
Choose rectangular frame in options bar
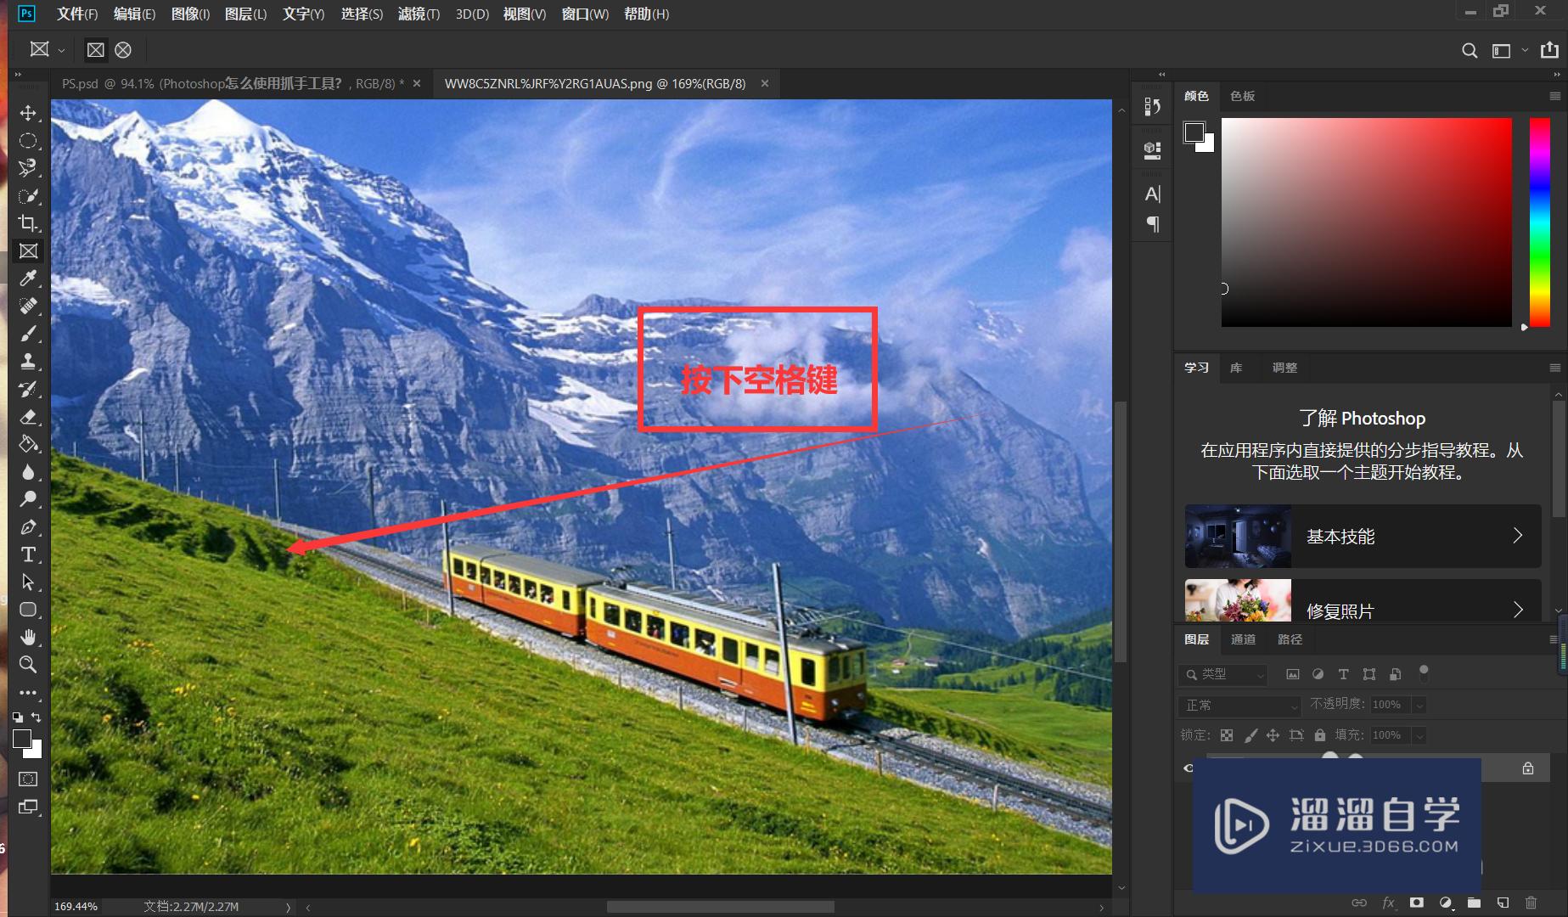96,50
